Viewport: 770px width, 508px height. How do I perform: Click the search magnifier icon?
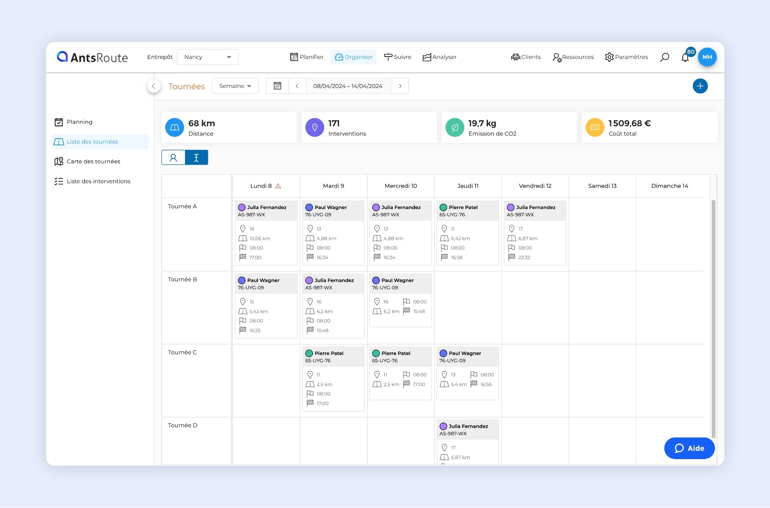click(x=664, y=57)
